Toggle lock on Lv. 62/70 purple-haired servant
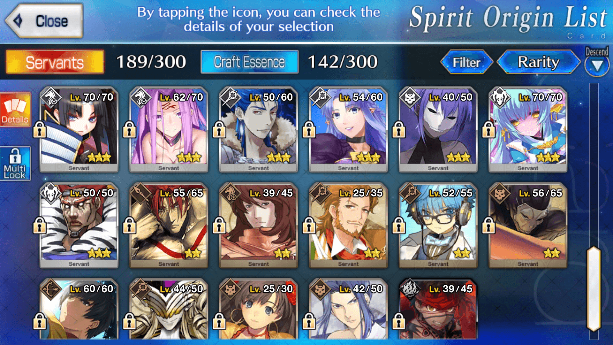Viewport: 613px width, 345px height. 129,129
